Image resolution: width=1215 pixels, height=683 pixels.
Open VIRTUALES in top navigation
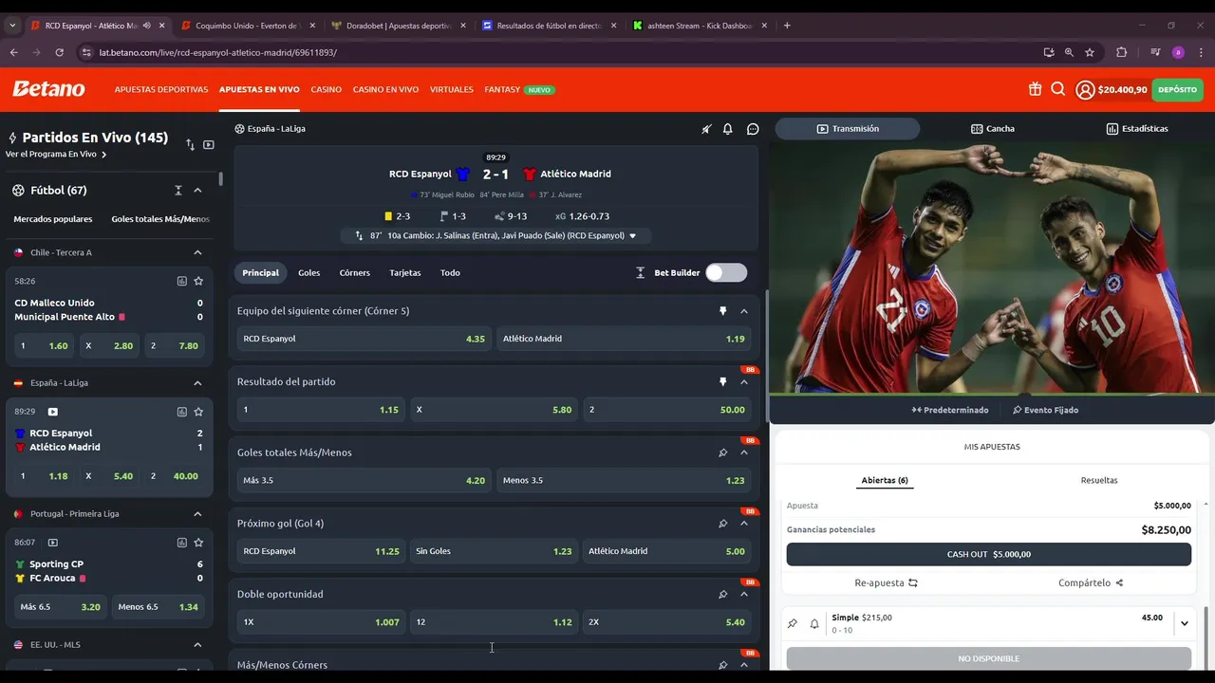[452, 90]
